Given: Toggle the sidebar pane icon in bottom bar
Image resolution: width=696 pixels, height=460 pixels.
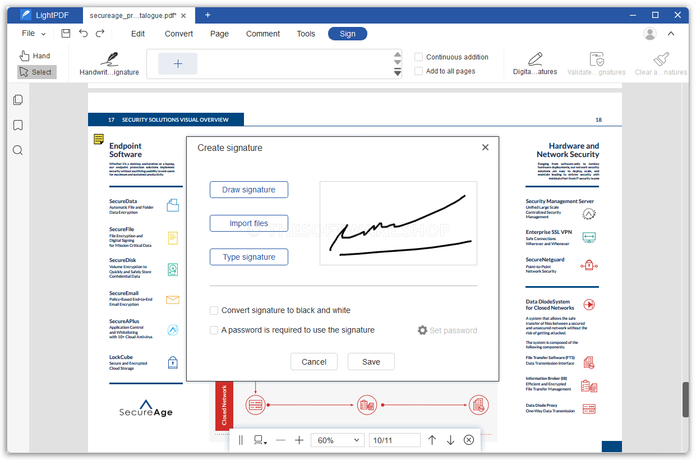Looking at the screenshot, I should coord(241,440).
